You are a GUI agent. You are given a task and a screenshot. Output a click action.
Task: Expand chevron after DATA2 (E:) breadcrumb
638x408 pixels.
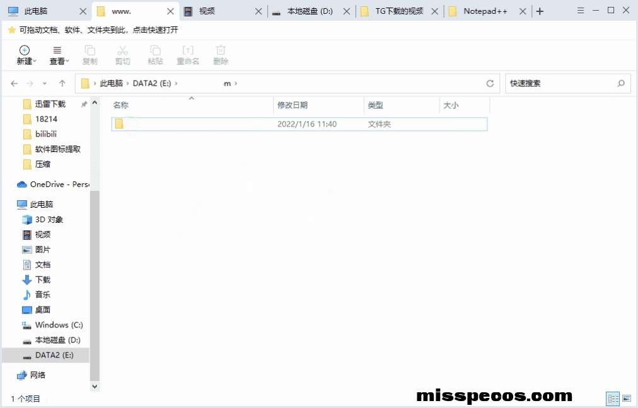pos(176,83)
